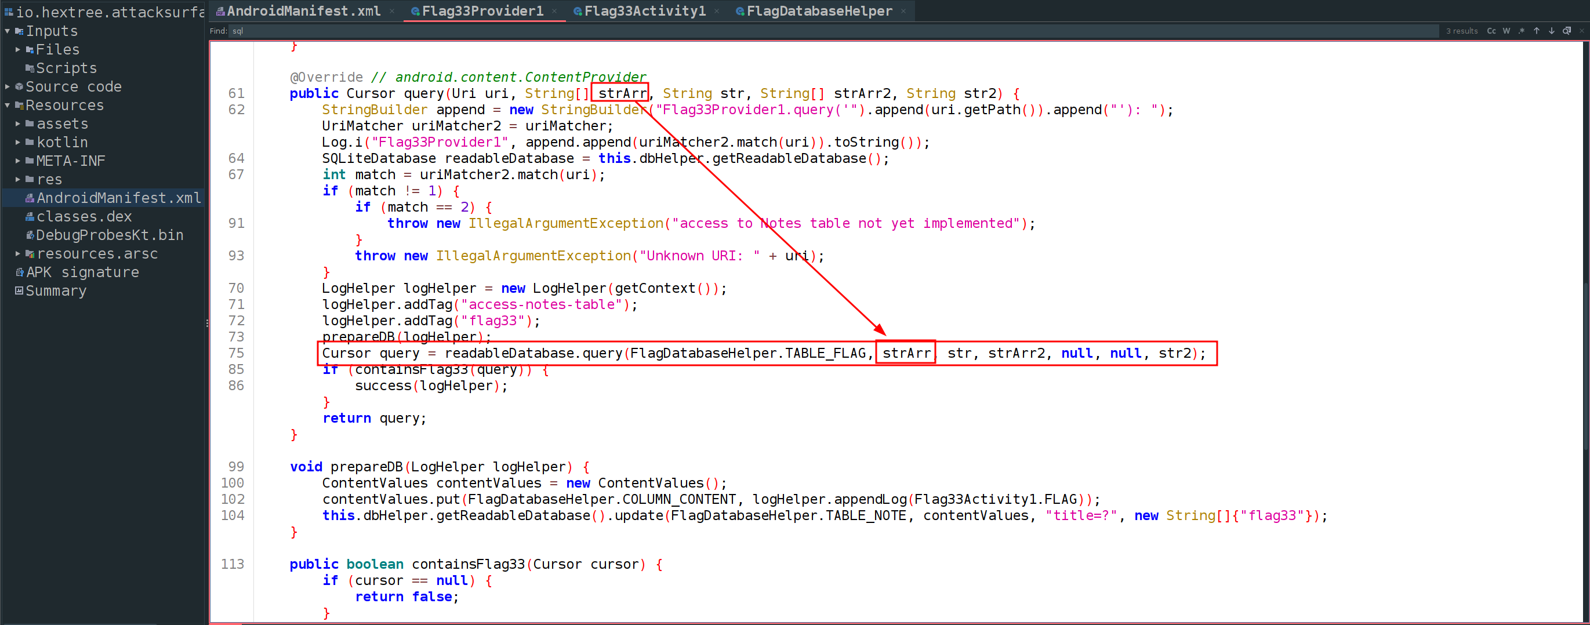Click 'prepareDB' in the void method declaration
This screenshot has height=625, width=1590.
(x=366, y=467)
